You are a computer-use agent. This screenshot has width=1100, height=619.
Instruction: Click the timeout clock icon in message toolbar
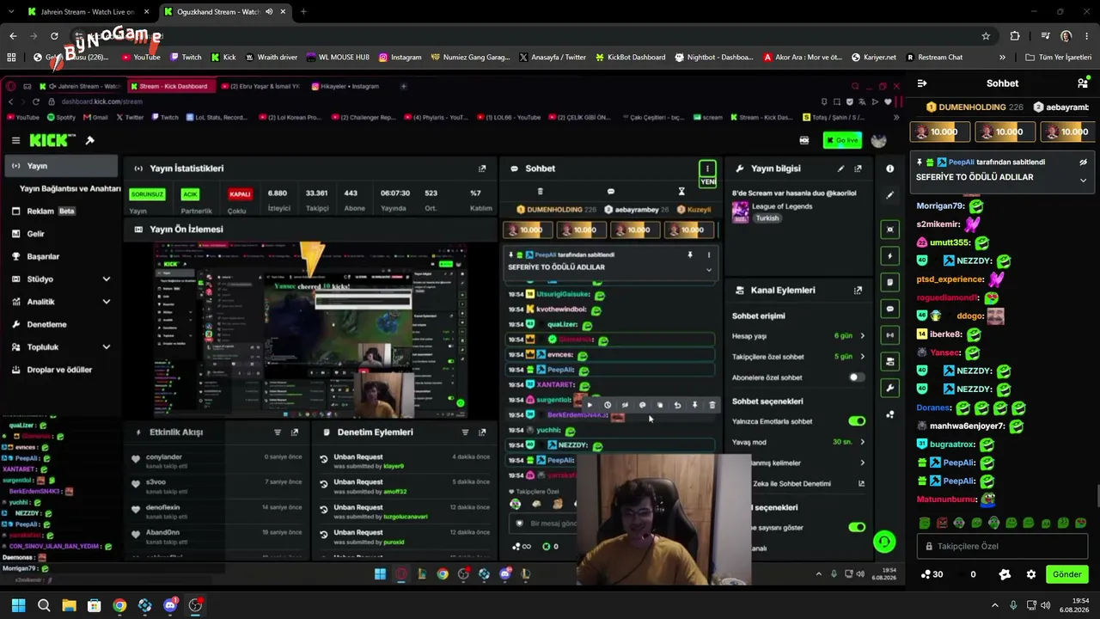tap(608, 405)
